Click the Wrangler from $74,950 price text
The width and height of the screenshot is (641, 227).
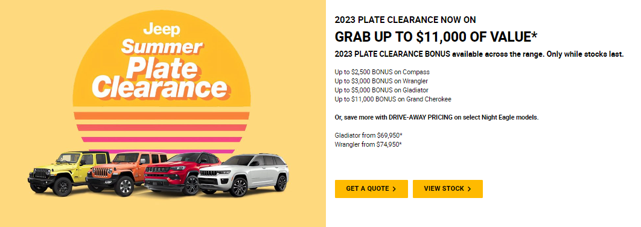tap(368, 144)
